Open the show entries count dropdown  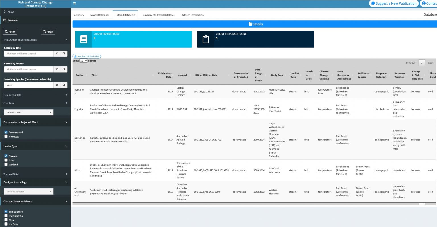[83, 61]
